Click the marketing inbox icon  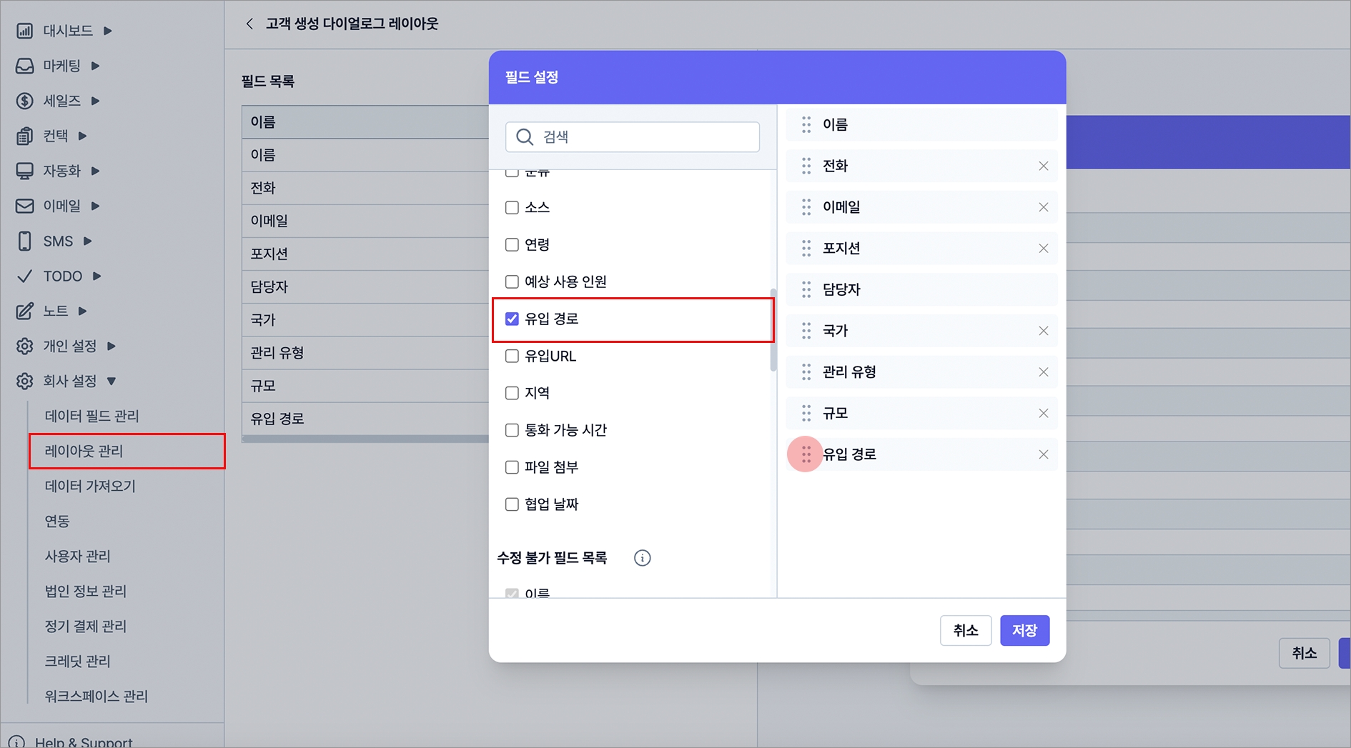coord(24,66)
